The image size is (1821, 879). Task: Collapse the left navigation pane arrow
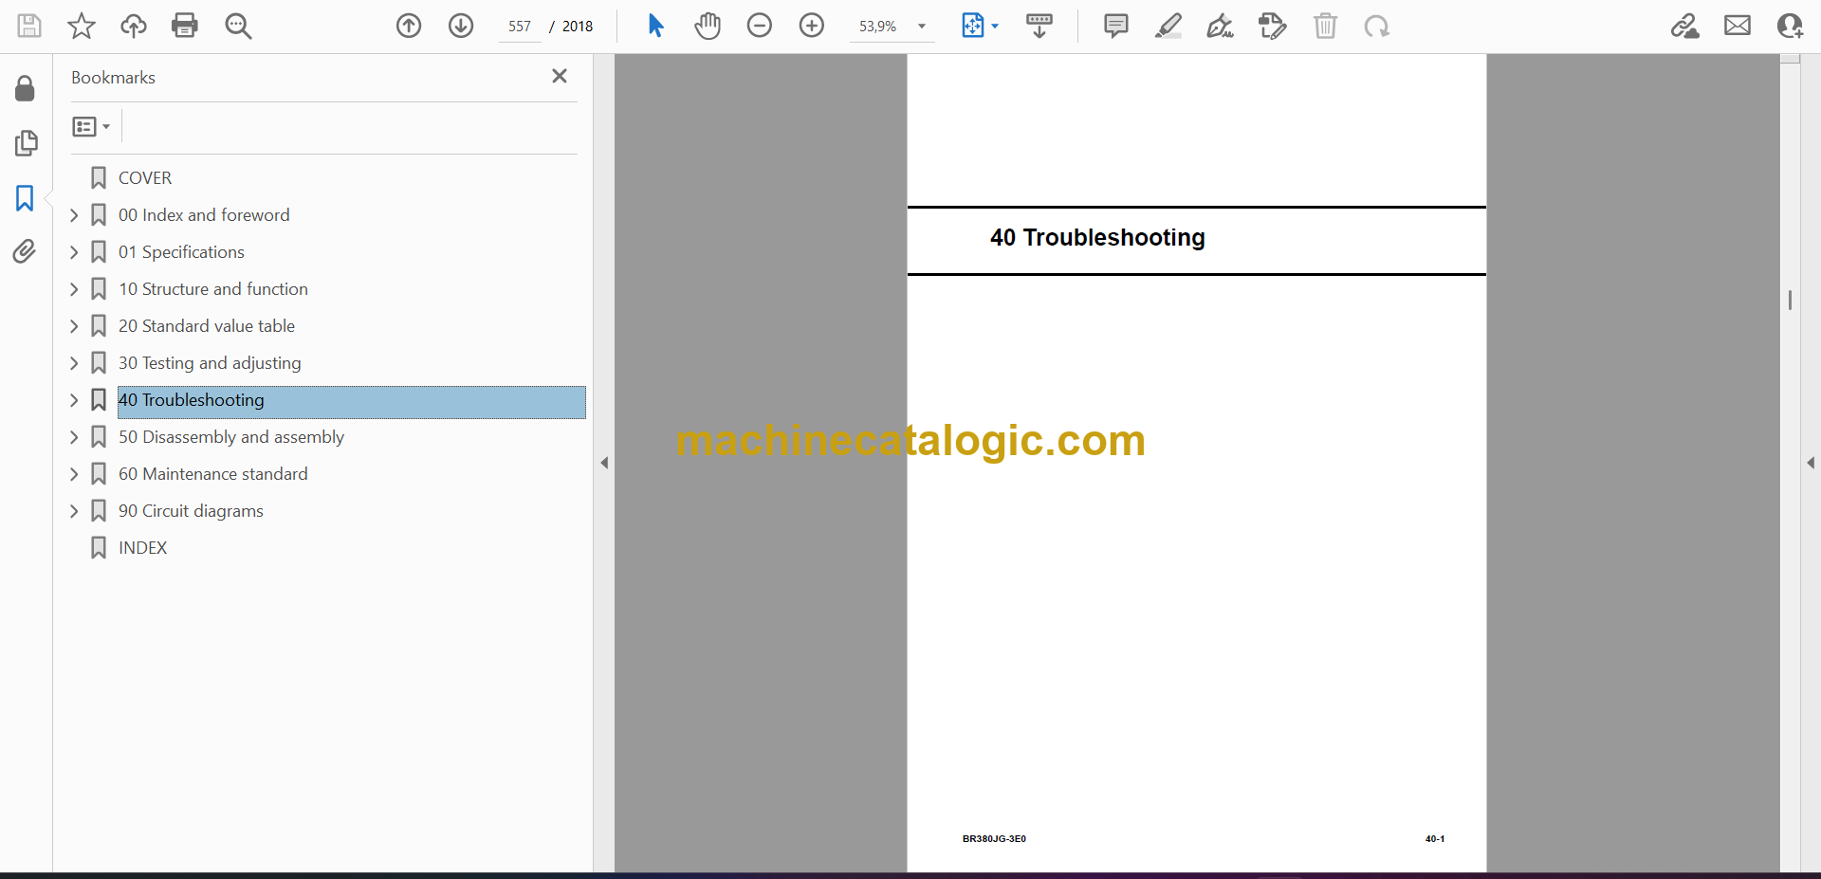point(604,463)
